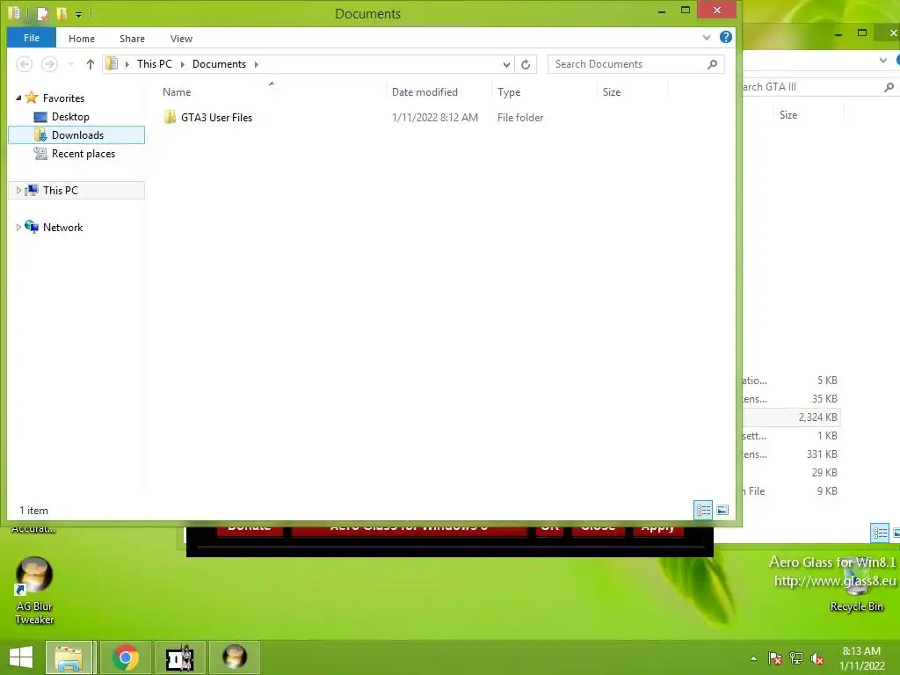Select the GTA3 User Files folder
The image size is (900, 675).
(216, 117)
